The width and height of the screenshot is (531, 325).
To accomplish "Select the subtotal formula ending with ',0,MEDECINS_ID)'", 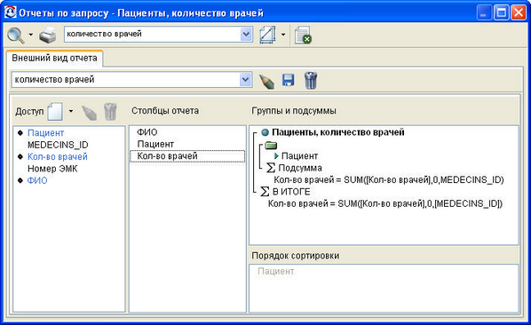I will coord(389,179).
